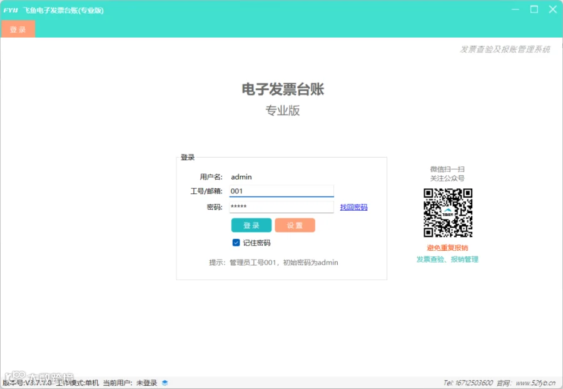Select the 用户名 field showing admin
Image resolution: width=563 pixels, height=389 pixels.
pos(241,177)
